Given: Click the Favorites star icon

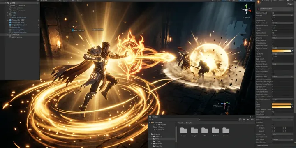Looking at the screenshot, I should click(152, 123).
